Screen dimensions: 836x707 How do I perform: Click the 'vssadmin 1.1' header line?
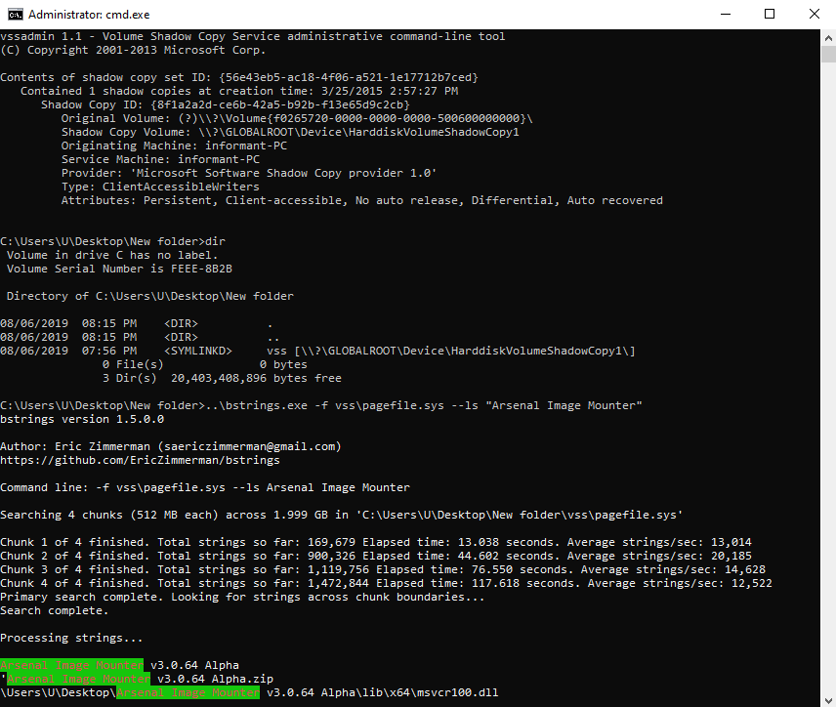253,36
